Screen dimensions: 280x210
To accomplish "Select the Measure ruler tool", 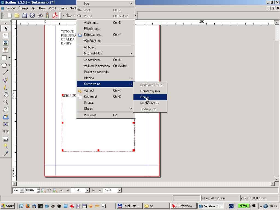I will 5,139.
